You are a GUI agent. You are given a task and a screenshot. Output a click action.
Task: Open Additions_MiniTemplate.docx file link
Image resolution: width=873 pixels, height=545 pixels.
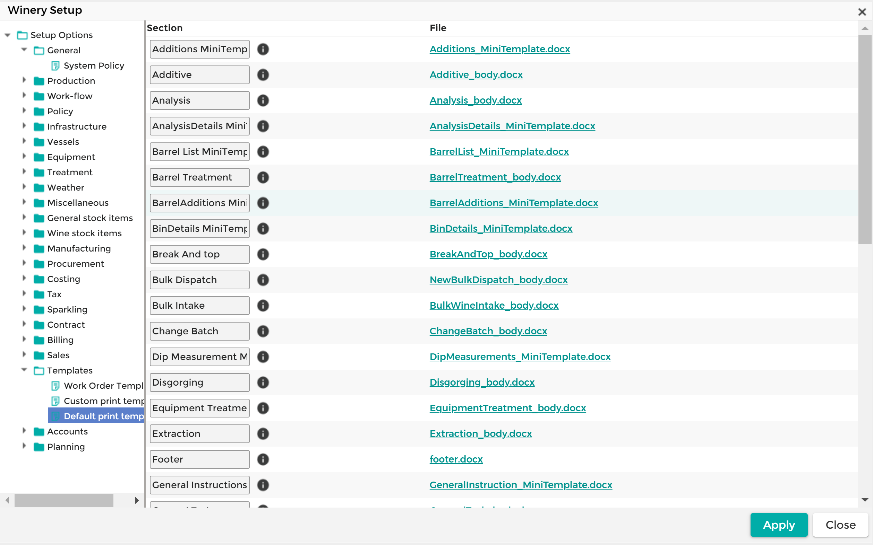[x=500, y=49]
